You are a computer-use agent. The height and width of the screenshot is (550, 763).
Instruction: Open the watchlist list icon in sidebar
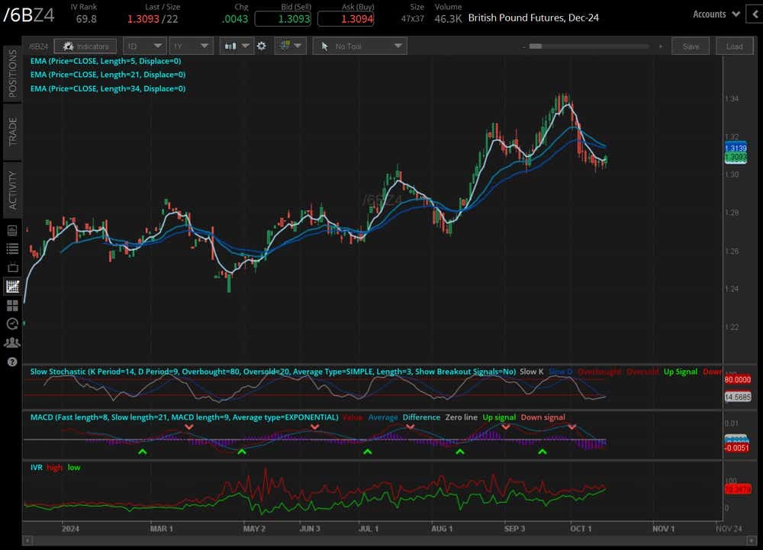pyautogui.click(x=12, y=248)
